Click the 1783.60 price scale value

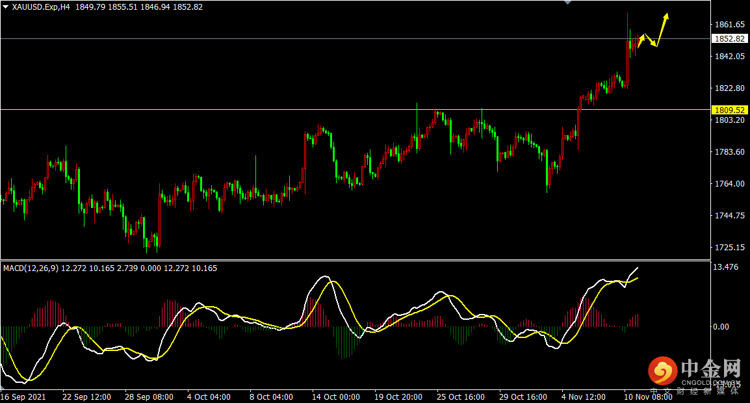[729, 151]
